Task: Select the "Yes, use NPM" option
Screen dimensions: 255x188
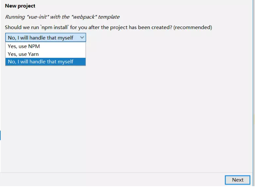Action: 24,46
